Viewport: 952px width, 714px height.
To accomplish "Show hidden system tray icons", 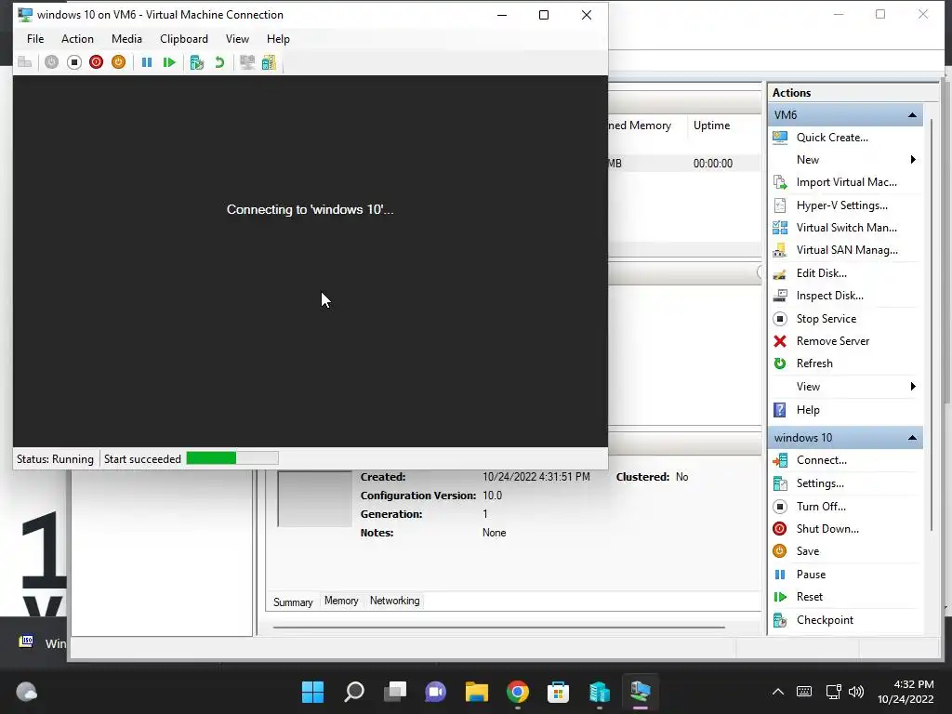I will (x=778, y=692).
